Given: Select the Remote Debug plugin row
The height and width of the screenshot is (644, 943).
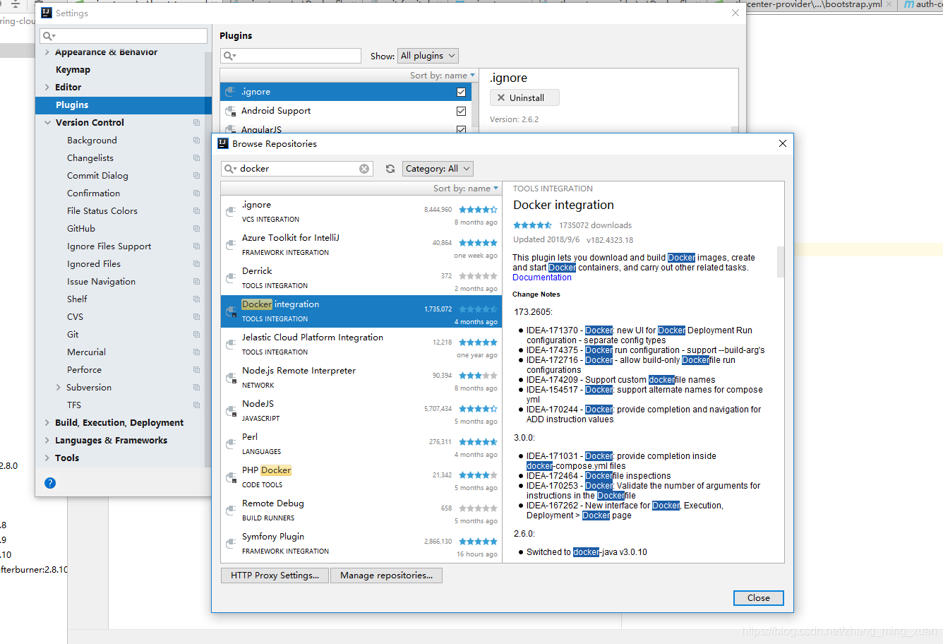Looking at the screenshot, I should 360,511.
